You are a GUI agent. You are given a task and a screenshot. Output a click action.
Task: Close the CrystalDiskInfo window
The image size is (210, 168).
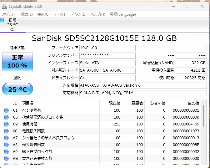coord(202,6)
